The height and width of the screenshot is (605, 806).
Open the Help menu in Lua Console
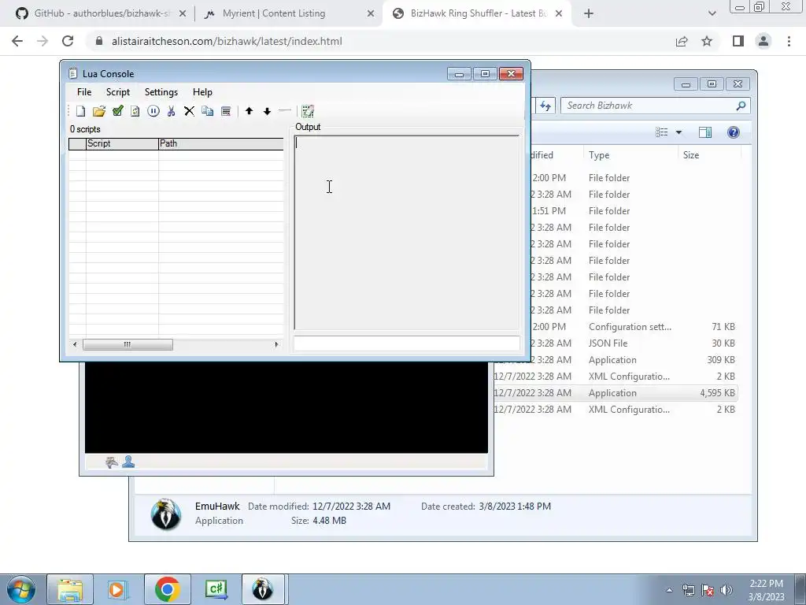coord(202,92)
